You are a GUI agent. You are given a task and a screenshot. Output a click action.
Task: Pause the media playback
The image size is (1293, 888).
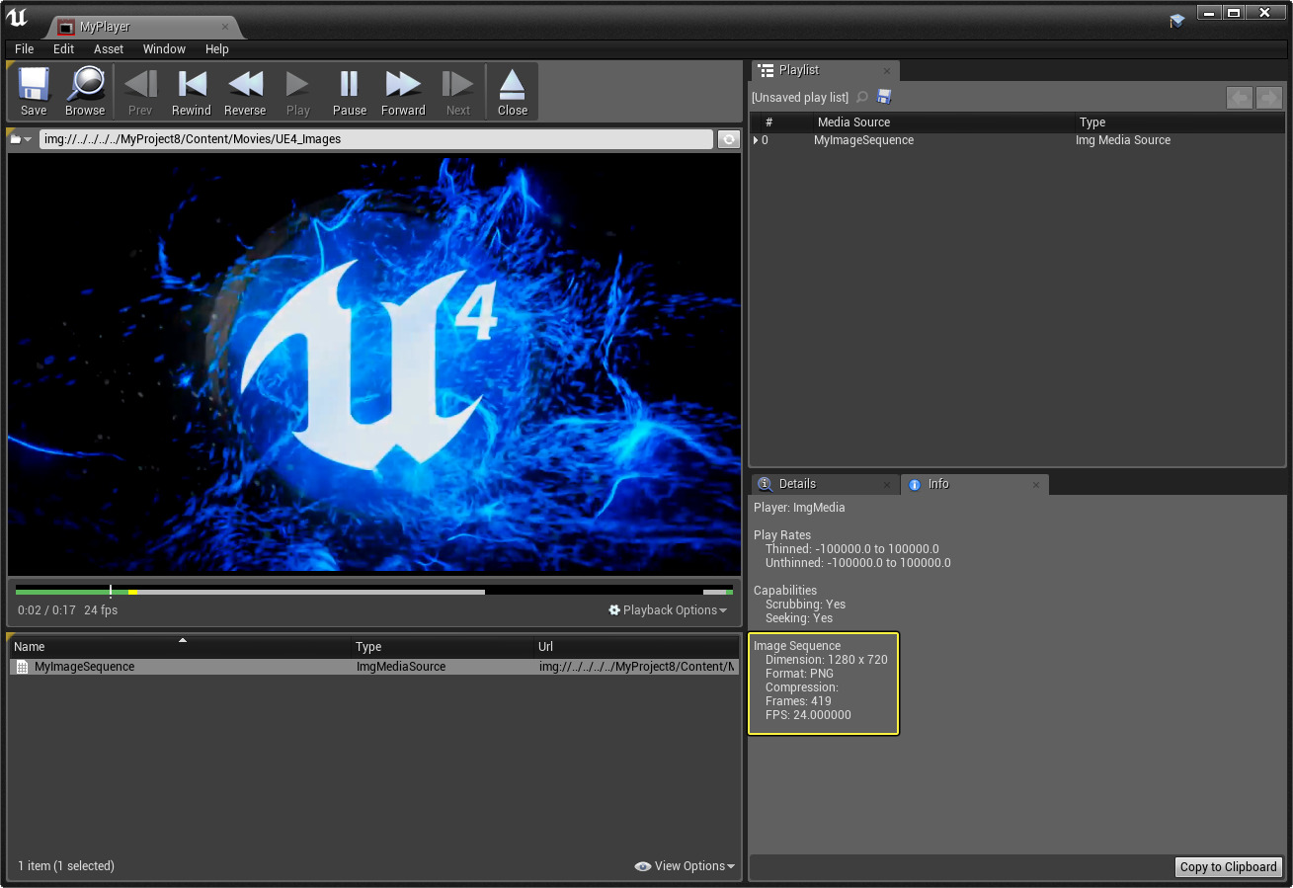[349, 91]
